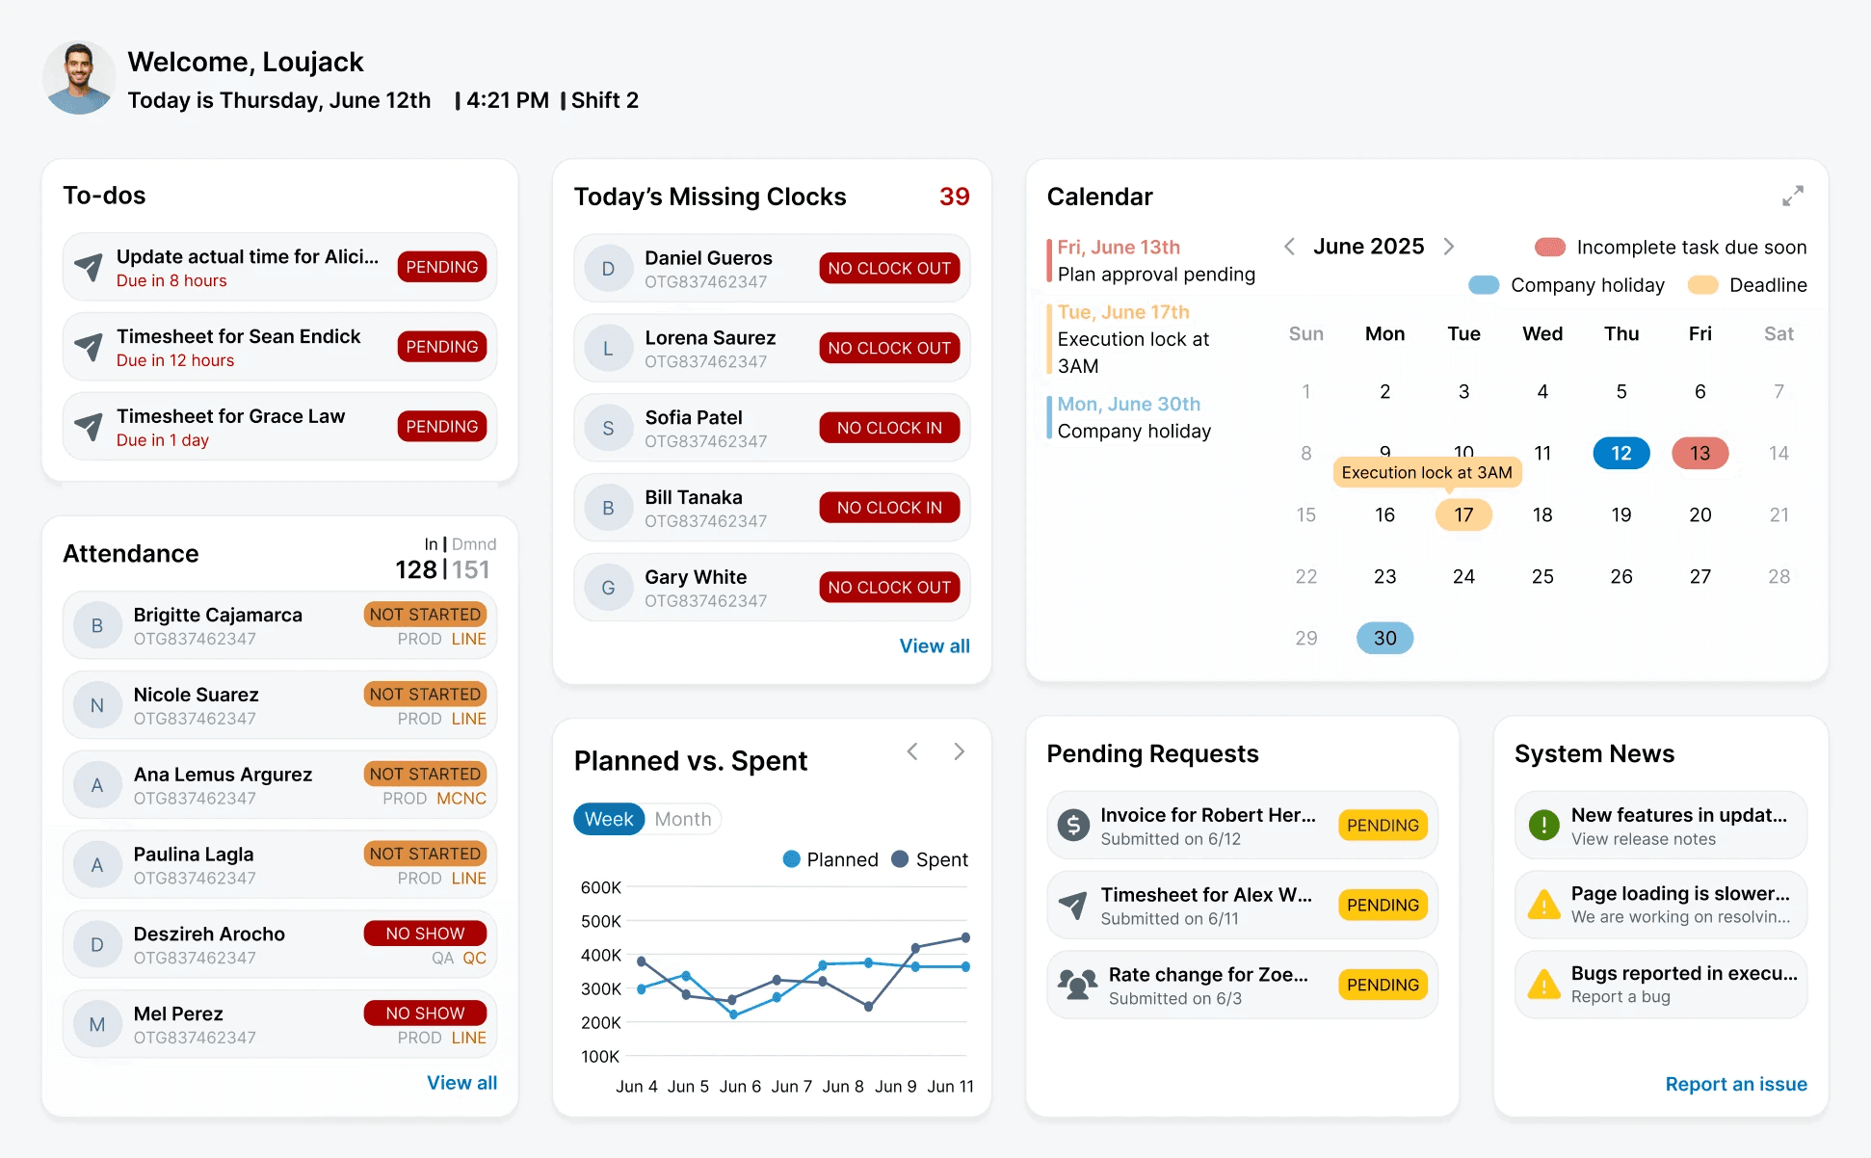Click green alert icon for New features news
The image size is (1871, 1158).
click(1544, 826)
